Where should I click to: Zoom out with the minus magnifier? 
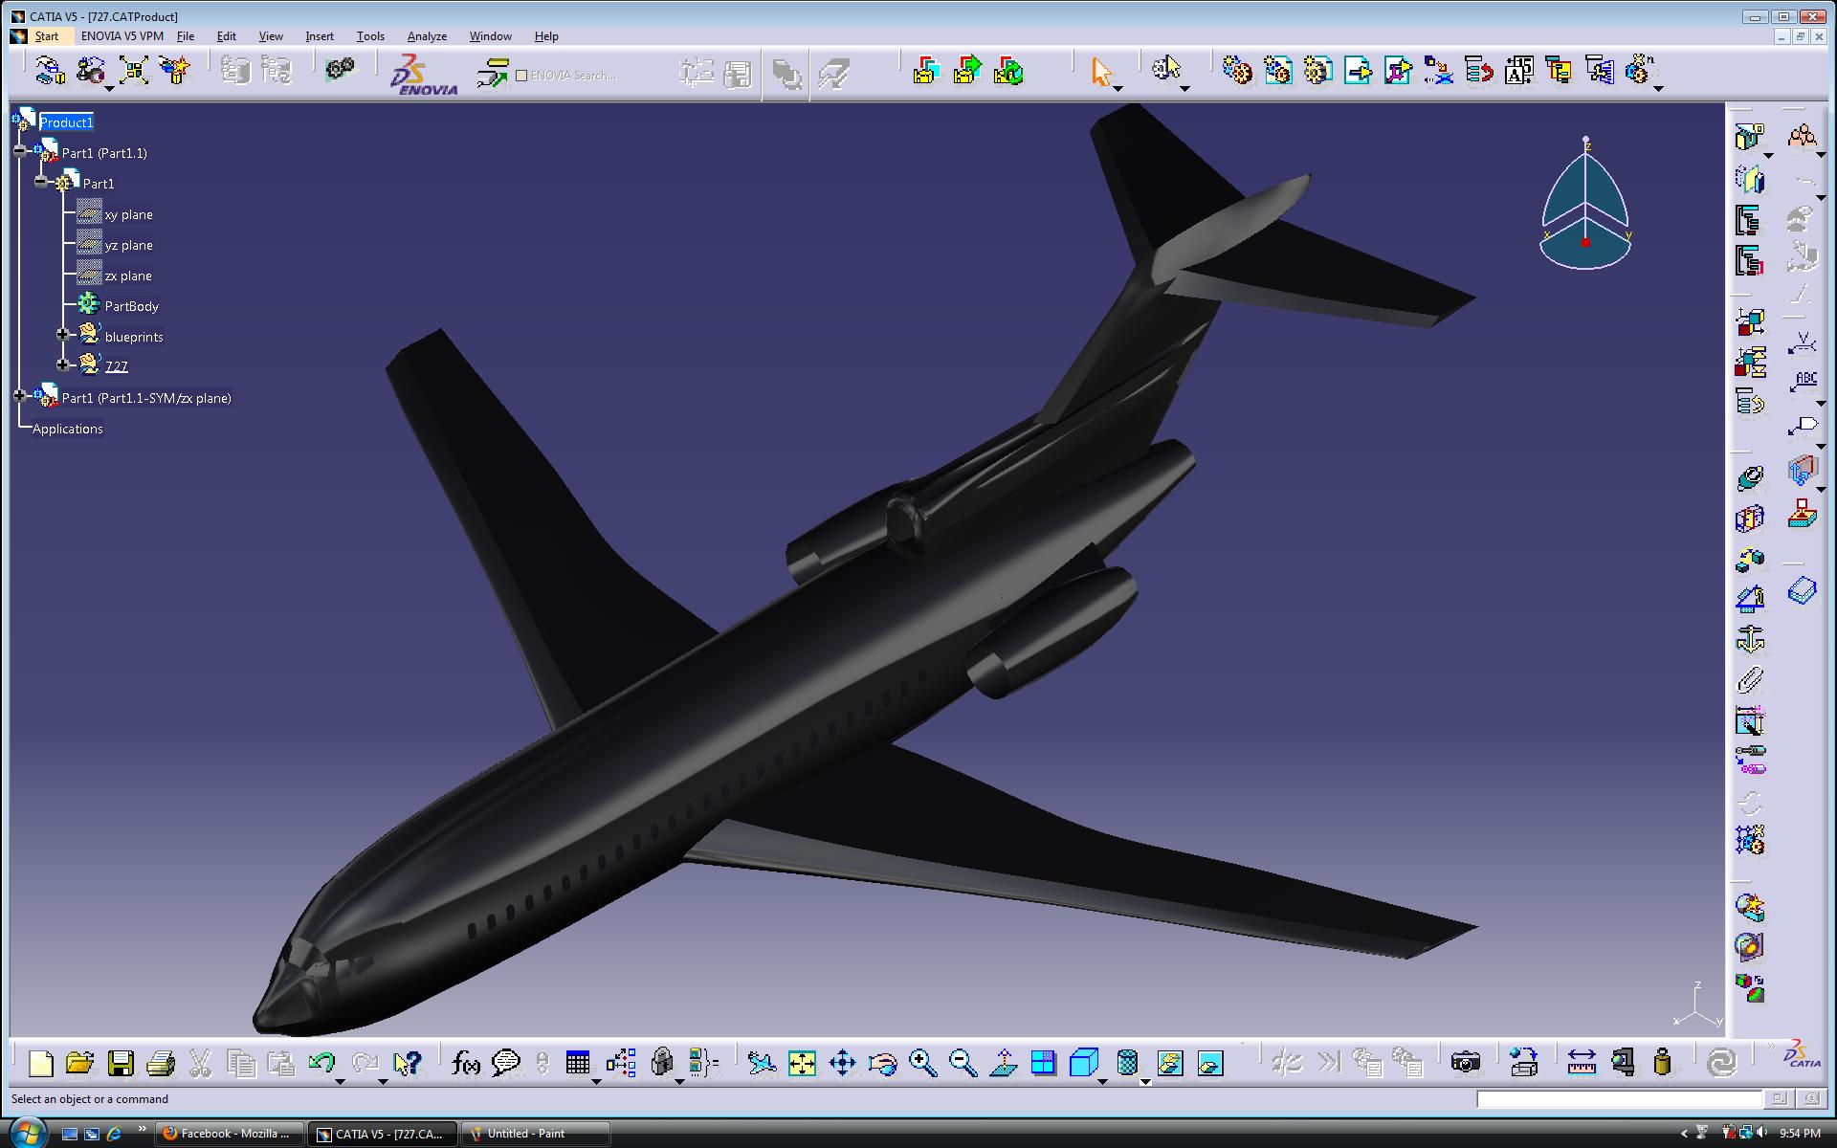point(963,1063)
